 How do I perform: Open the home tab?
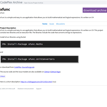(45, 24)
